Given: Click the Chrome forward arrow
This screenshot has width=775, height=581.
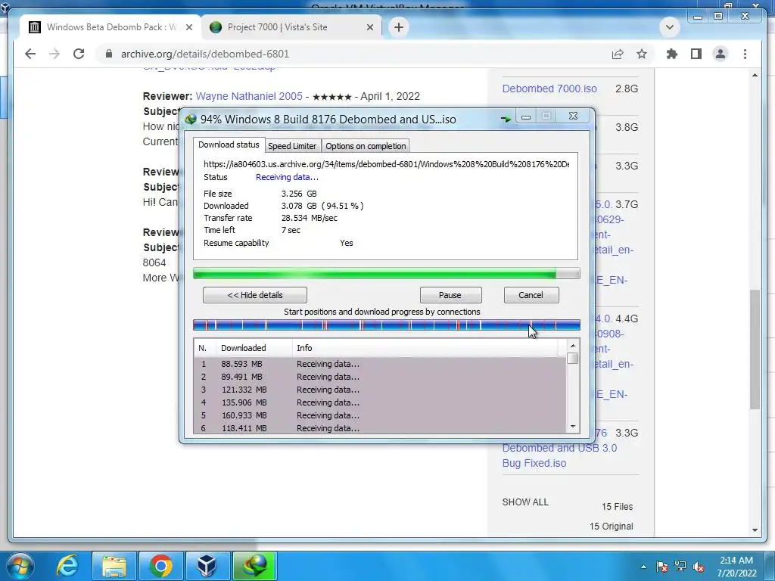Looking at the screenshot, I should (54, 54).
